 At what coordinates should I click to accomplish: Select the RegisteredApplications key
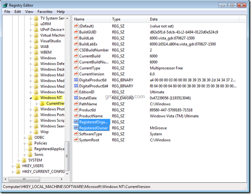pos(49,149)
